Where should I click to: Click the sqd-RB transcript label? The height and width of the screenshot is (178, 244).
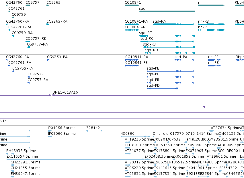[x=149, y=44]
